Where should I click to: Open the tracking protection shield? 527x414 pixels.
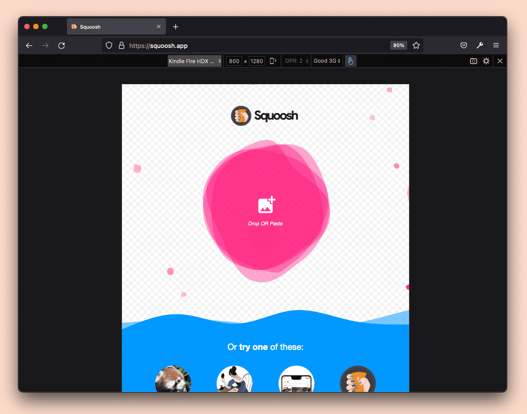[x=109, y=45]
